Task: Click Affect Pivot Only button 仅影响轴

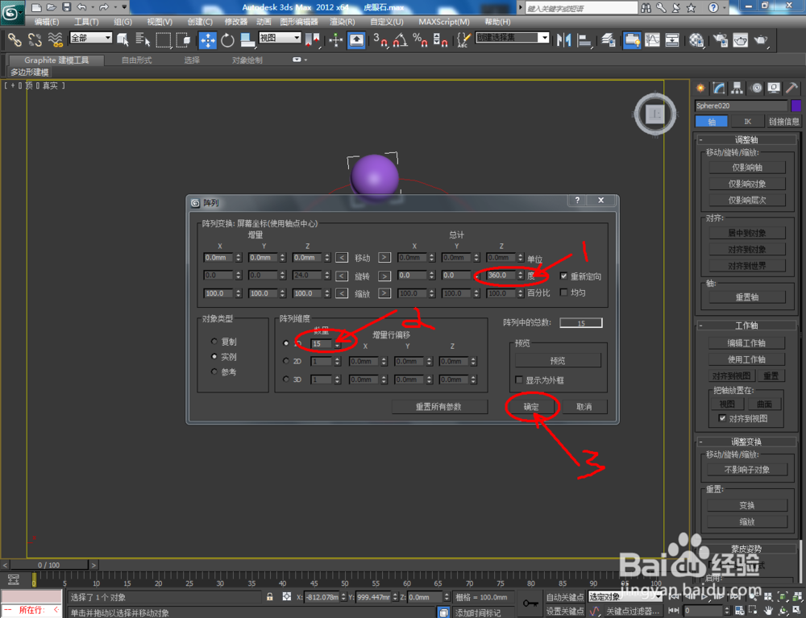Action: coord(747,167)
